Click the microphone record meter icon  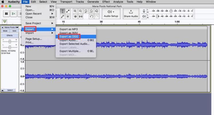(x=144, y=11)
